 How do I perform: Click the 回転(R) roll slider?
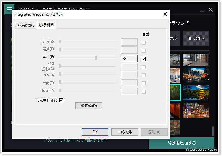(x=87, y=90)
